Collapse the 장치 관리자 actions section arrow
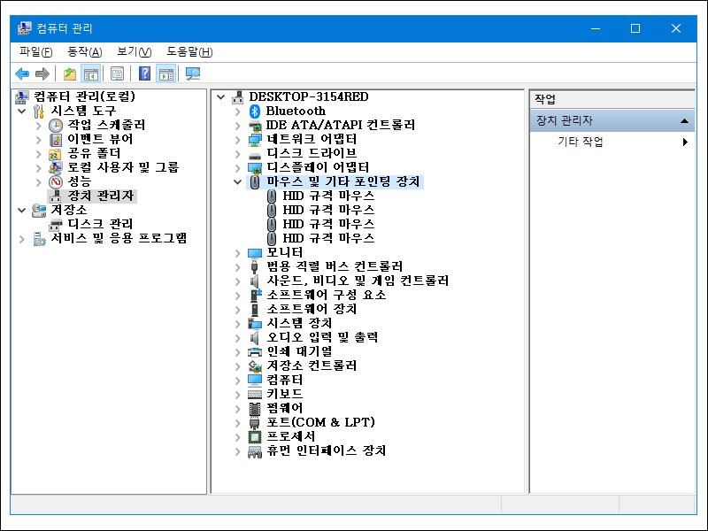This screenshot has width=708, height=531. click(684, 120)
